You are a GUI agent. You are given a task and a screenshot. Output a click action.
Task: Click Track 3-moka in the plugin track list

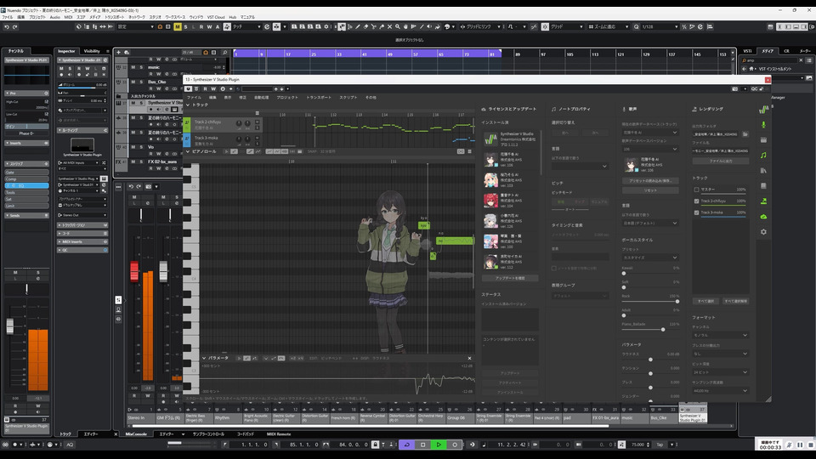click(x=207, y=138)
